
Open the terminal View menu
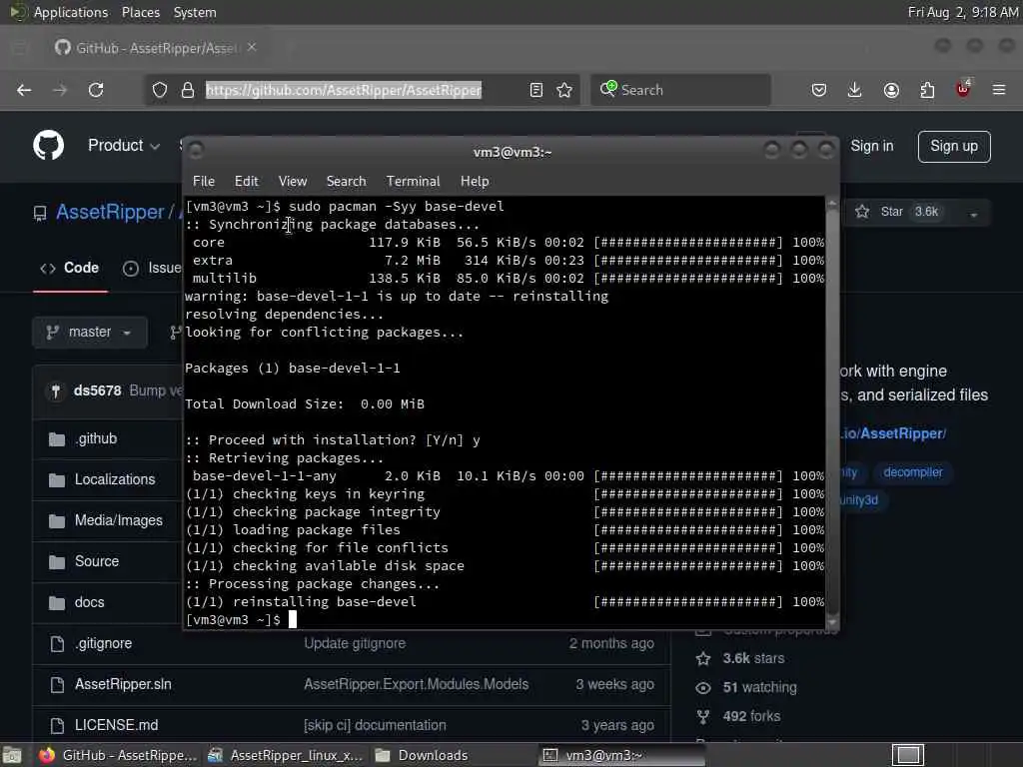[x=293, y=182]
